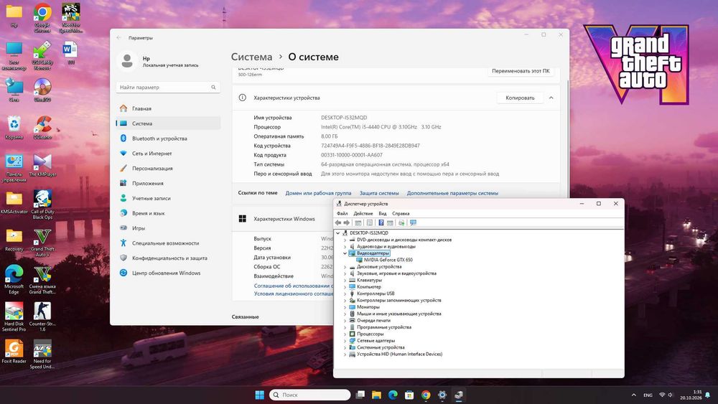Expand Процессоры node
718x404 pixels.
pyautogui.click(x=345, y=334)
